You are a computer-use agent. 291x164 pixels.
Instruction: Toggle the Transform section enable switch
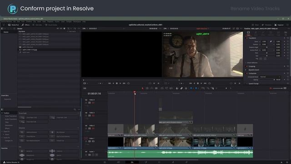click(247, 38)
